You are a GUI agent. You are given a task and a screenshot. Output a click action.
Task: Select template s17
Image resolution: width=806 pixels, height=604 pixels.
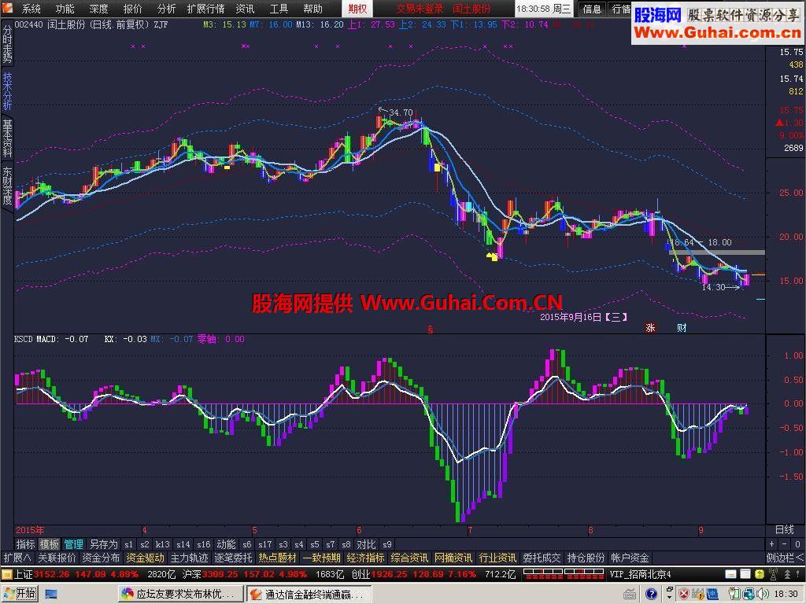click(x=265, y=544)
